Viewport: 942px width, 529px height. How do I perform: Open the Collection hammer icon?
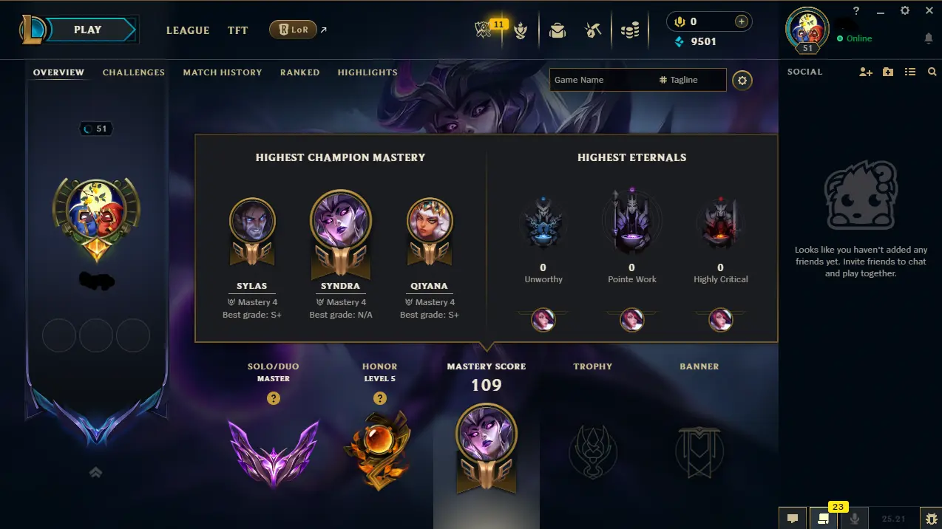point(592,30)
